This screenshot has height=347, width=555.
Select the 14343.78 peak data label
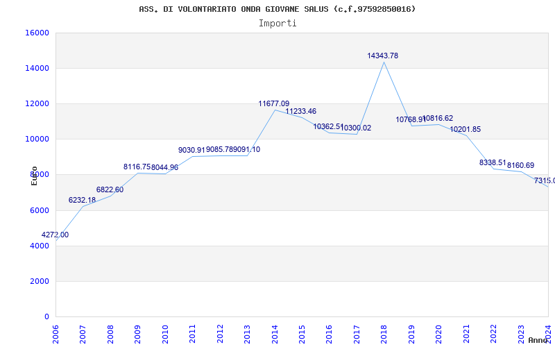point(383,56)
